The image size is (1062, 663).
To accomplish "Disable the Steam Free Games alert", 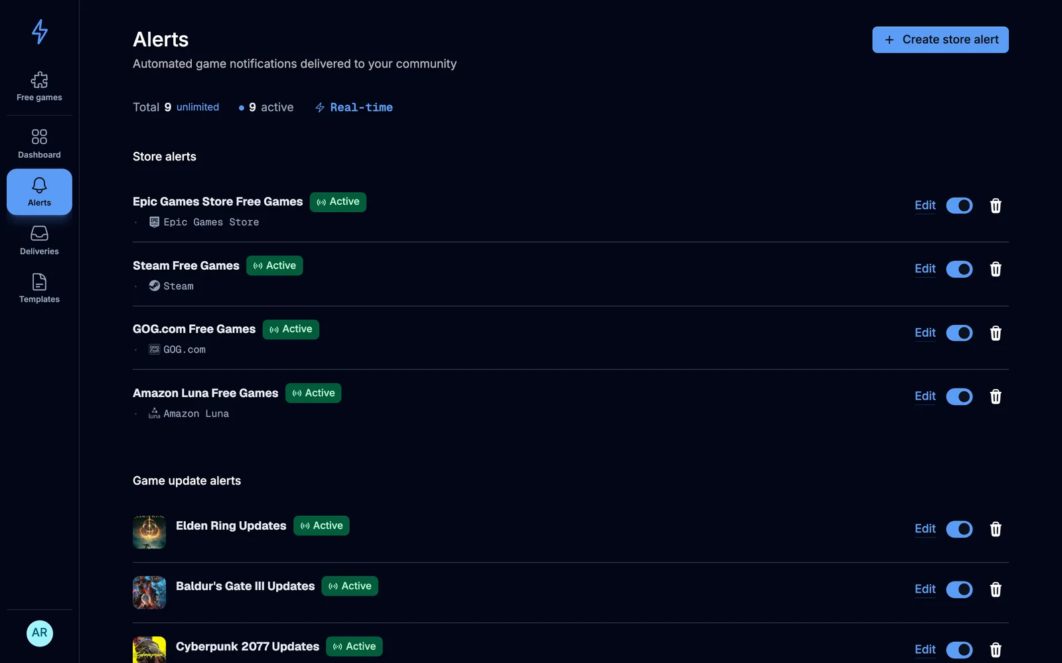I will tap(959, 269).
